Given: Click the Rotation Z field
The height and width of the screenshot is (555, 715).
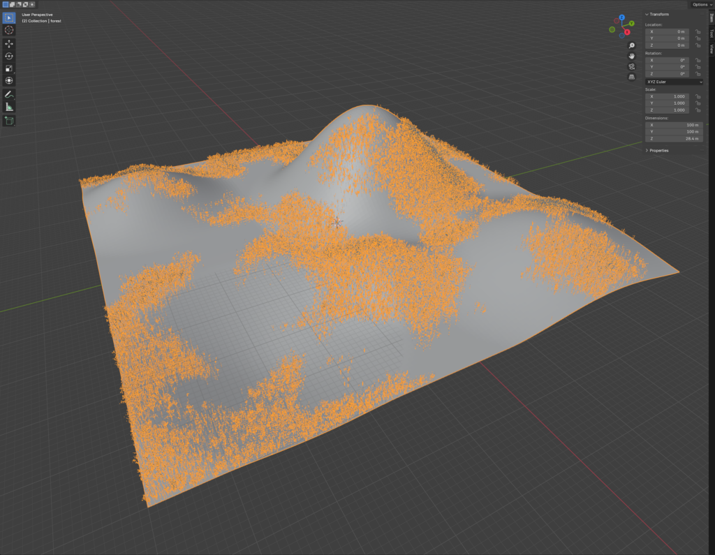Looking at the screenshot, I should (x=667, y=74).
